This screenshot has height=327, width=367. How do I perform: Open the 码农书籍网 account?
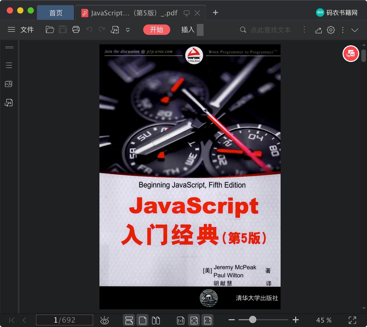(337, 12)
